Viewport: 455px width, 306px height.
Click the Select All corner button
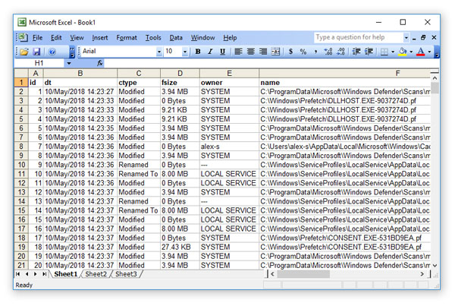tap(21, 73)
